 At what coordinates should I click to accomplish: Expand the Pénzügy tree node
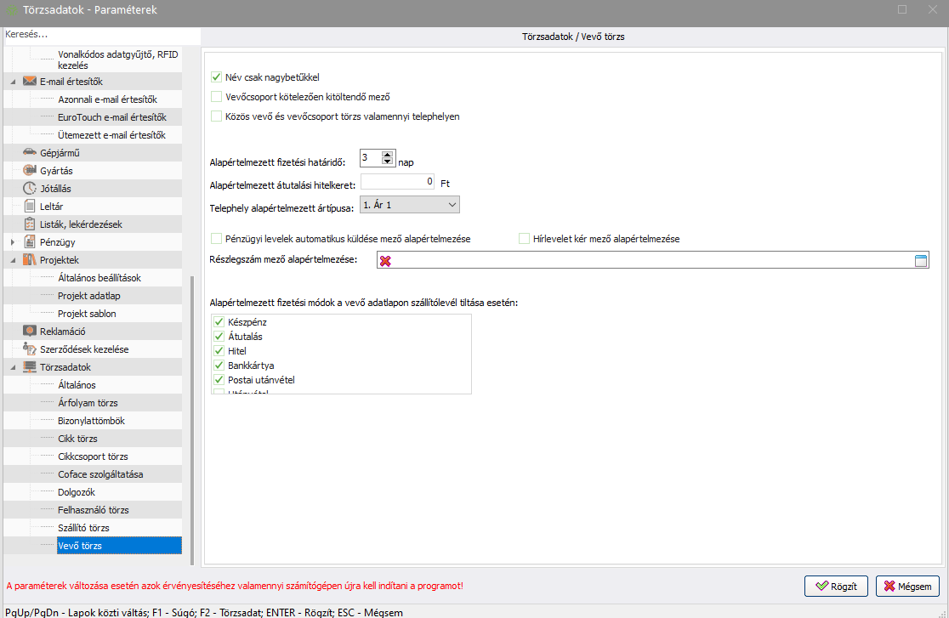tap(13, 242)
